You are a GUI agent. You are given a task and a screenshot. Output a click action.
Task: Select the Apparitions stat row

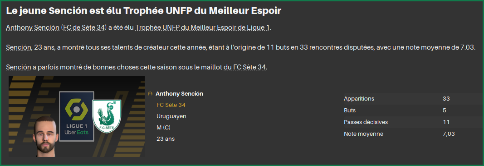[x=412, y=99]
